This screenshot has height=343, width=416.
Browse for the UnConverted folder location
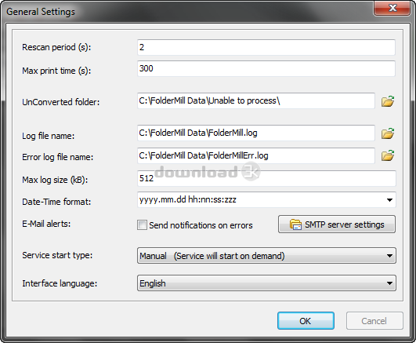coord(388,101)
